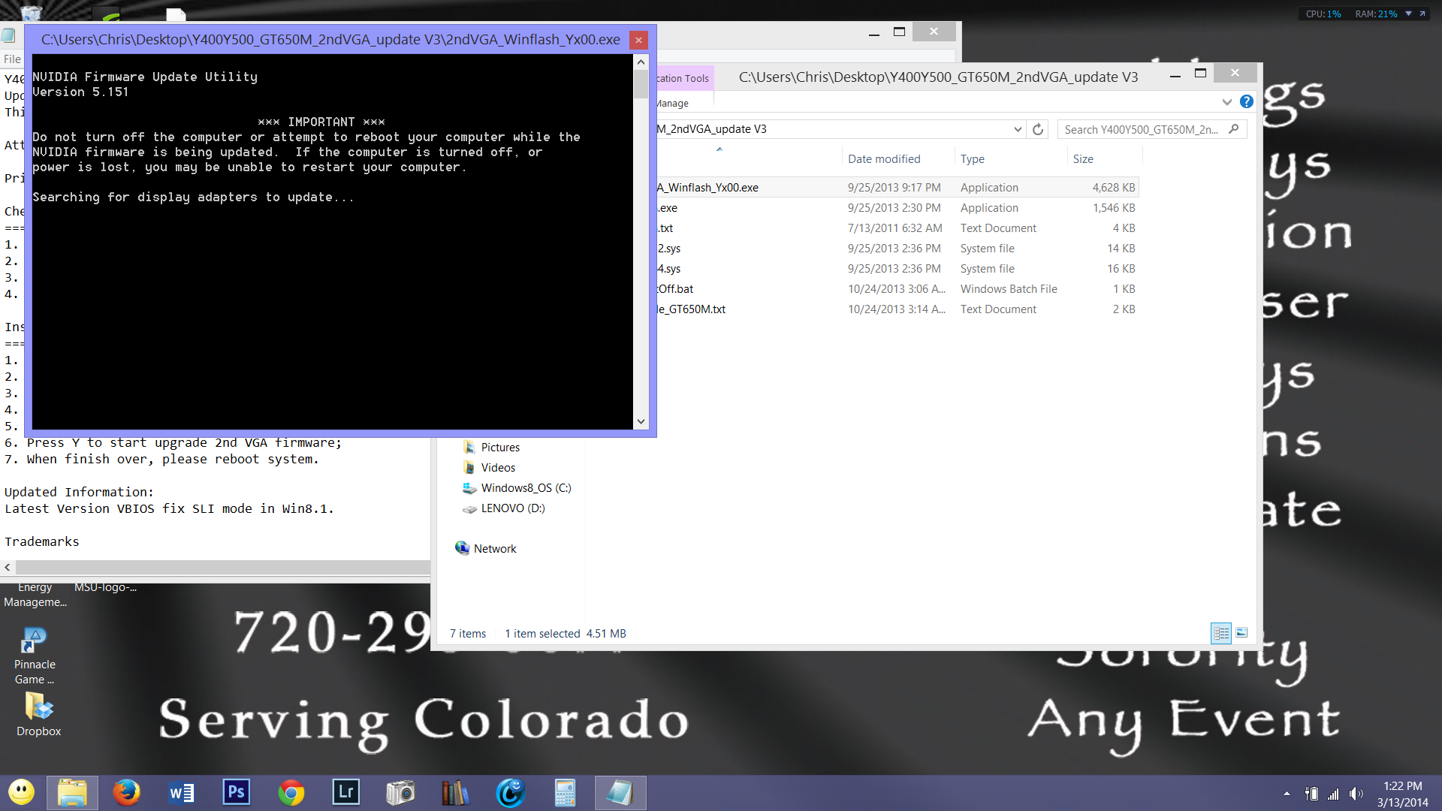
Task: Click the console vertical scrollbar thumb
Action: (641, 84)
